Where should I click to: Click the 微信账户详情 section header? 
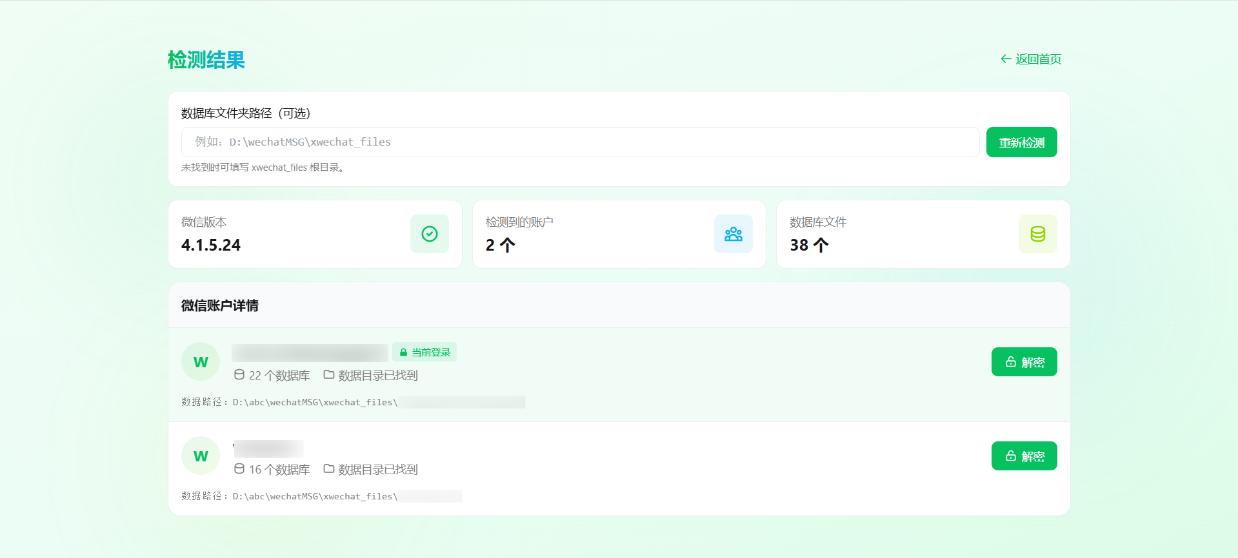tap(220, 305)
